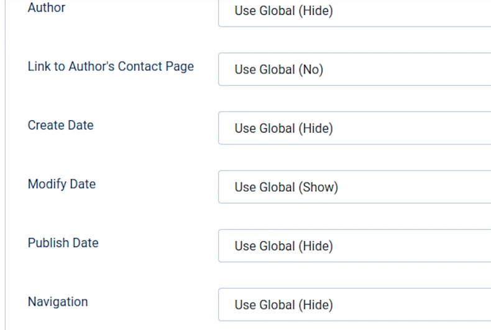This screenshot has width=491, height=330.
Task: Click the Navigation label text
Action: click(x=58, y=302)
